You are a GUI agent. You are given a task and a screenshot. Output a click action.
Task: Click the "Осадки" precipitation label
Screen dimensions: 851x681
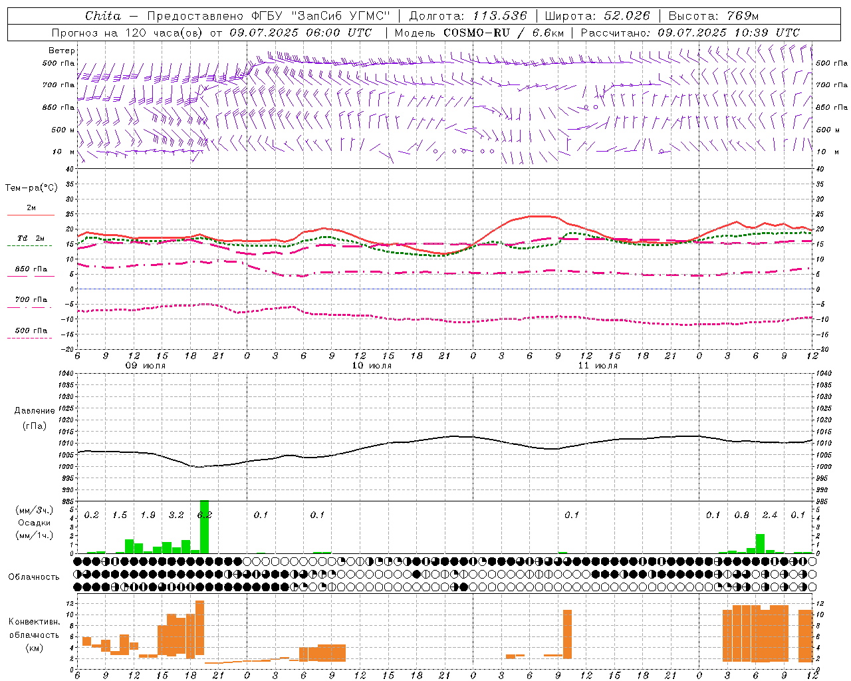pos(35,523)
